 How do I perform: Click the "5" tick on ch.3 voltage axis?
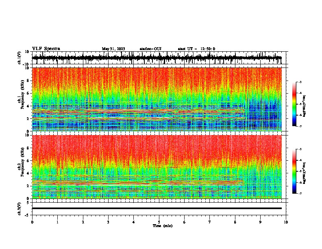[28, 203]
